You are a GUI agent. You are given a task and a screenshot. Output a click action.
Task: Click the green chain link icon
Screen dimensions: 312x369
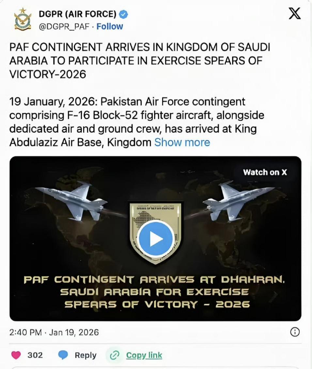coord(115,355)
